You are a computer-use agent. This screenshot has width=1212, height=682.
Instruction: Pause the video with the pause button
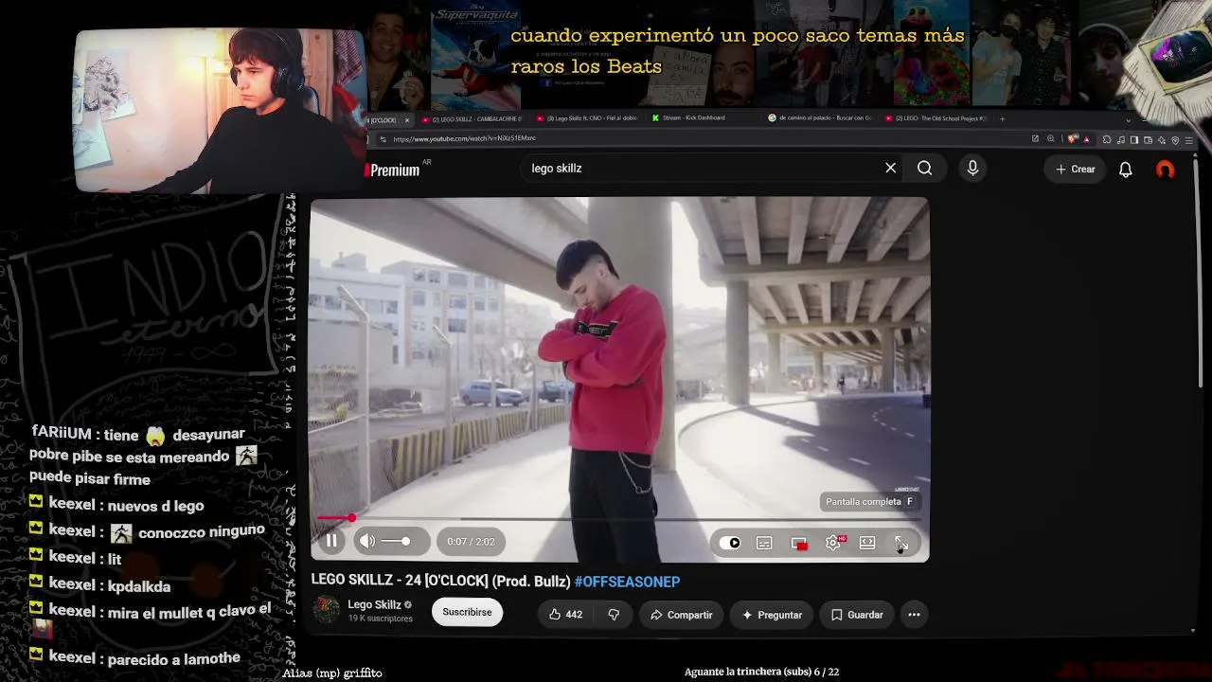click(x=331, y=542)
